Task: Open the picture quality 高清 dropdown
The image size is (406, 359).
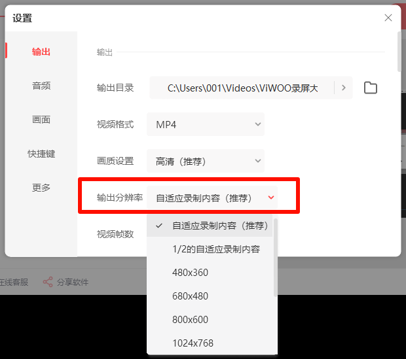Action: pyautogui.click(x=206, y=161)
